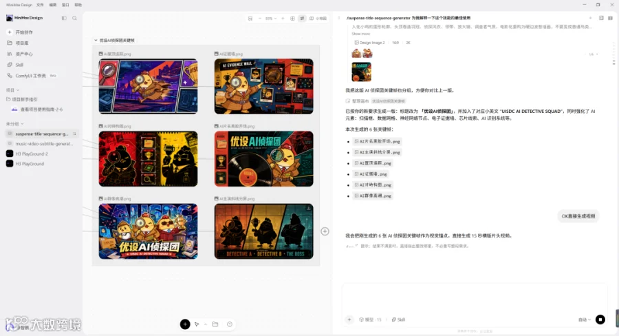Collapse the 优设AI侦探团关键帧 group
Viewport: 619px width, 336px height.
(96, 41)
